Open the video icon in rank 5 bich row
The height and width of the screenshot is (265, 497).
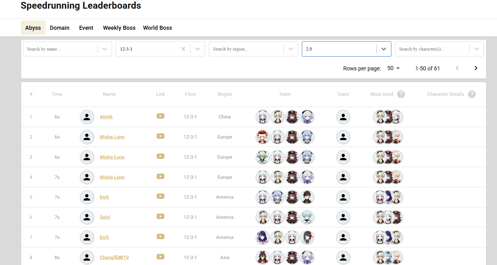tap(160, 196)
